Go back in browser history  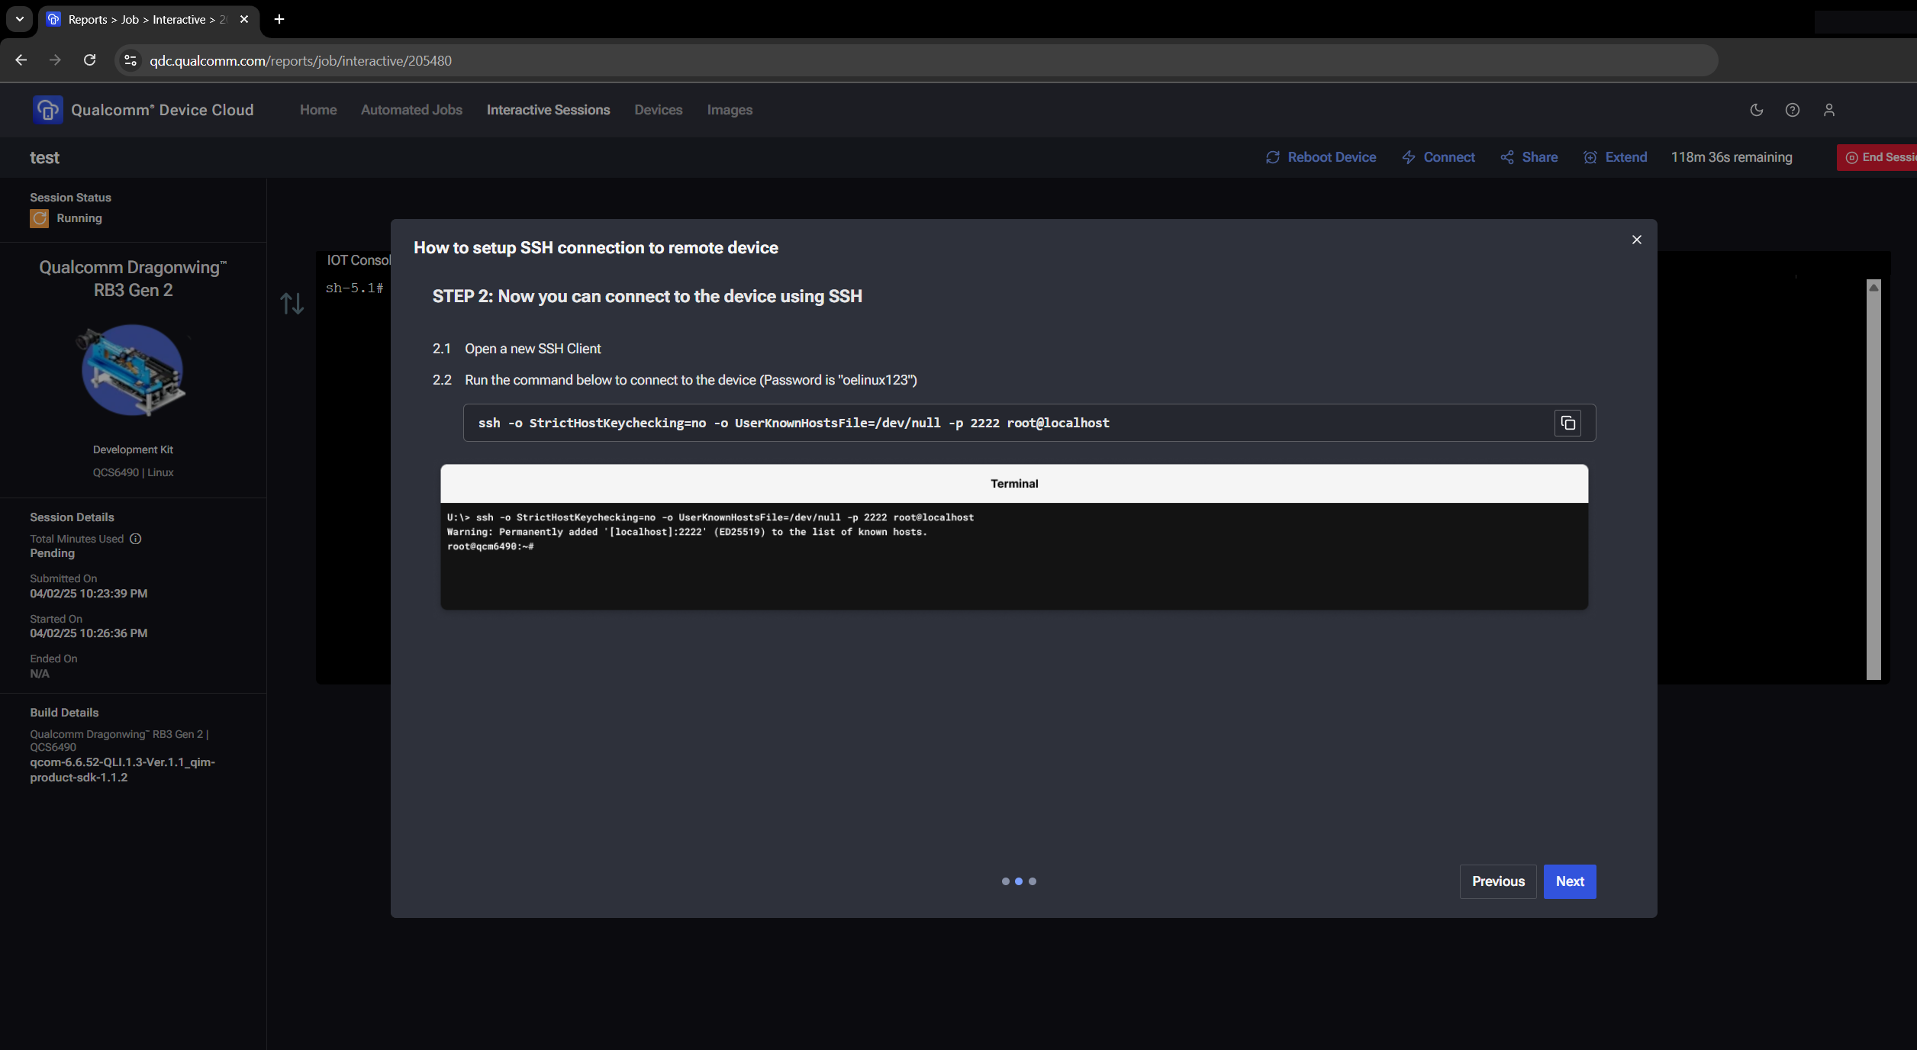coord(21,60)
